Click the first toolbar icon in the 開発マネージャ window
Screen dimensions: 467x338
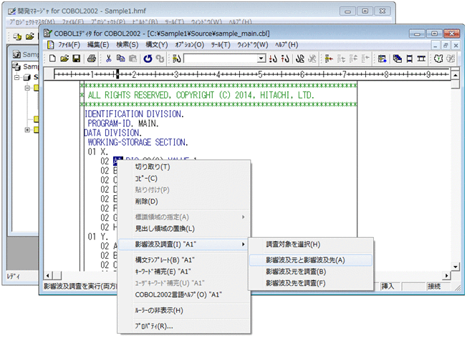[x=17, y=36]
